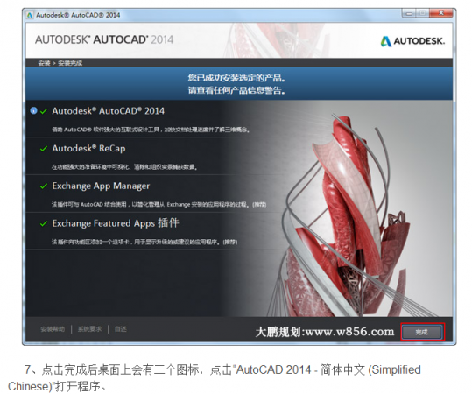This screenshot has width=472, height=394.
Task: Close the AutoCAD 2014 installer window
Action: pos(441,13)
